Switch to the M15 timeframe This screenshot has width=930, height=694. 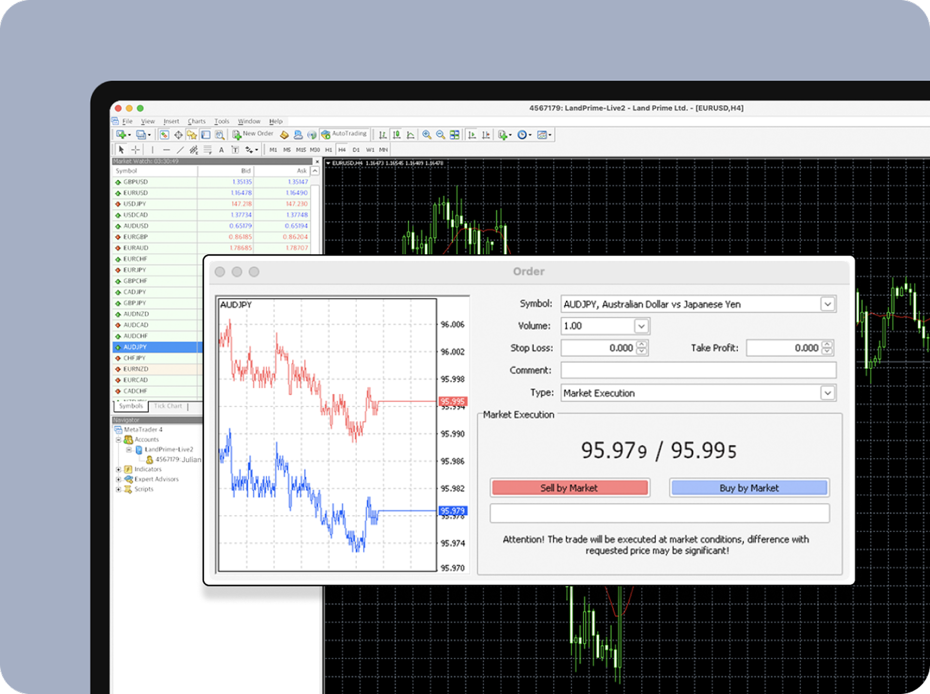tap(301, 150)
